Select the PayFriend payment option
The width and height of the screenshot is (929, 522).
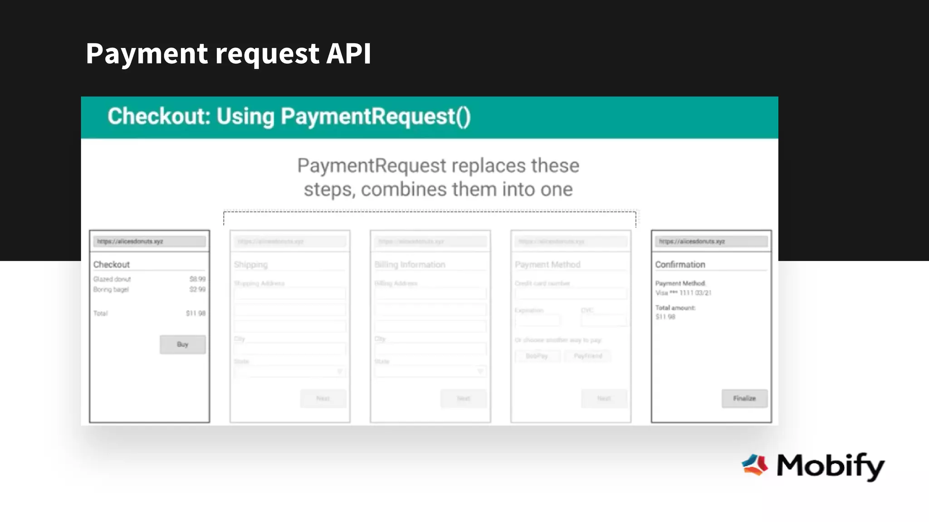tap(588, 356)
